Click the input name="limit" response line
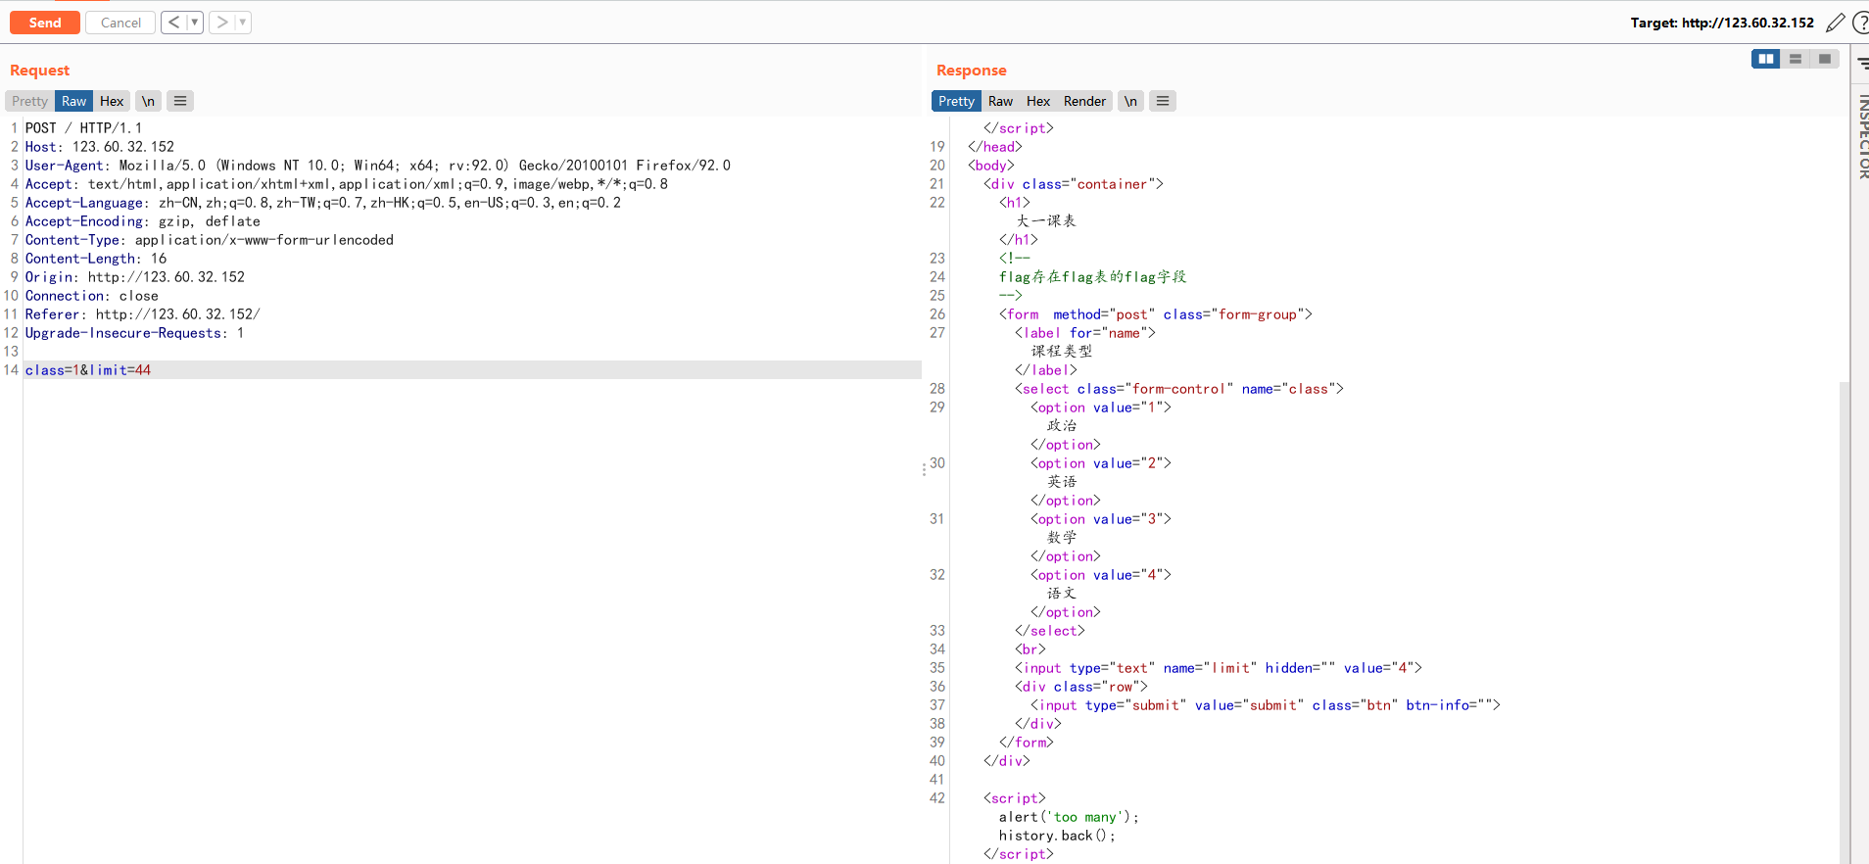1869x864 pixels. point(1219,668)
